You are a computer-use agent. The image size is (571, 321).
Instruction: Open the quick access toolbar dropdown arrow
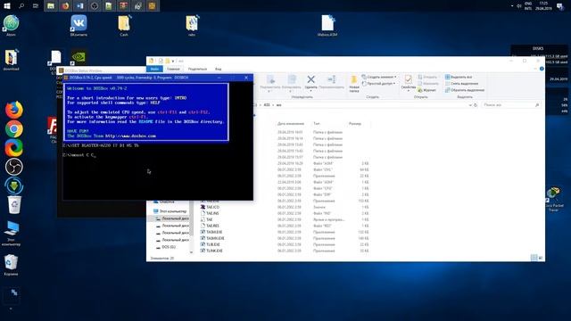point(173,61)
